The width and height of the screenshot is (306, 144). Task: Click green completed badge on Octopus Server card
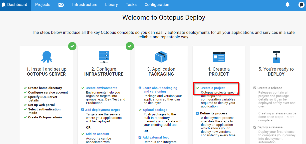pyautogui.click(x=72, y=46)
